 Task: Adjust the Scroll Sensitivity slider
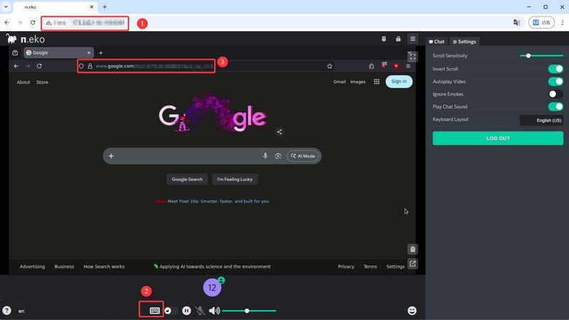pyautogui.click(x=528, y=55)
